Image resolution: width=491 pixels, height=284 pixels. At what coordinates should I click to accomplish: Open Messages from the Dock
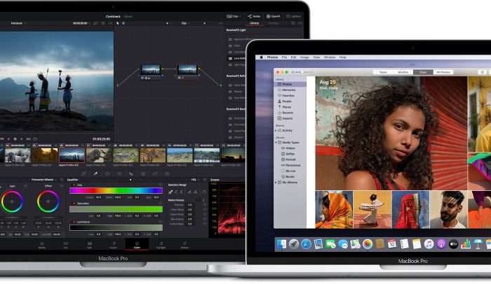click(x=343, y=244)
